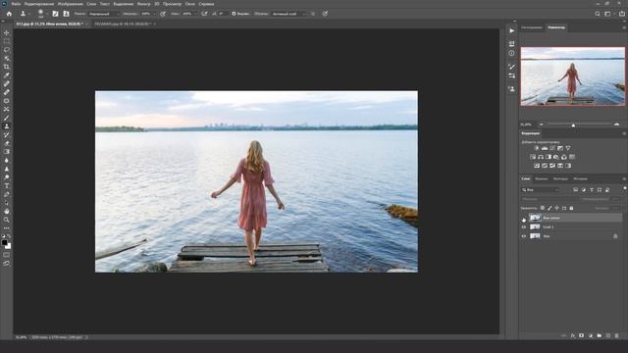The width and height of the screenshot is (628, 353).
Task: Select the Lasso tool
Action: click(7, 50)
